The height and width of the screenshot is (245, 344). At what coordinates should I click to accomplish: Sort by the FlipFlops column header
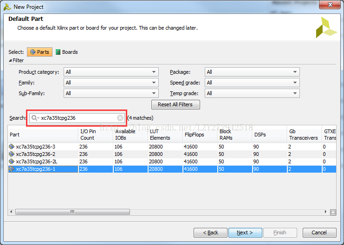click(200, 135)
